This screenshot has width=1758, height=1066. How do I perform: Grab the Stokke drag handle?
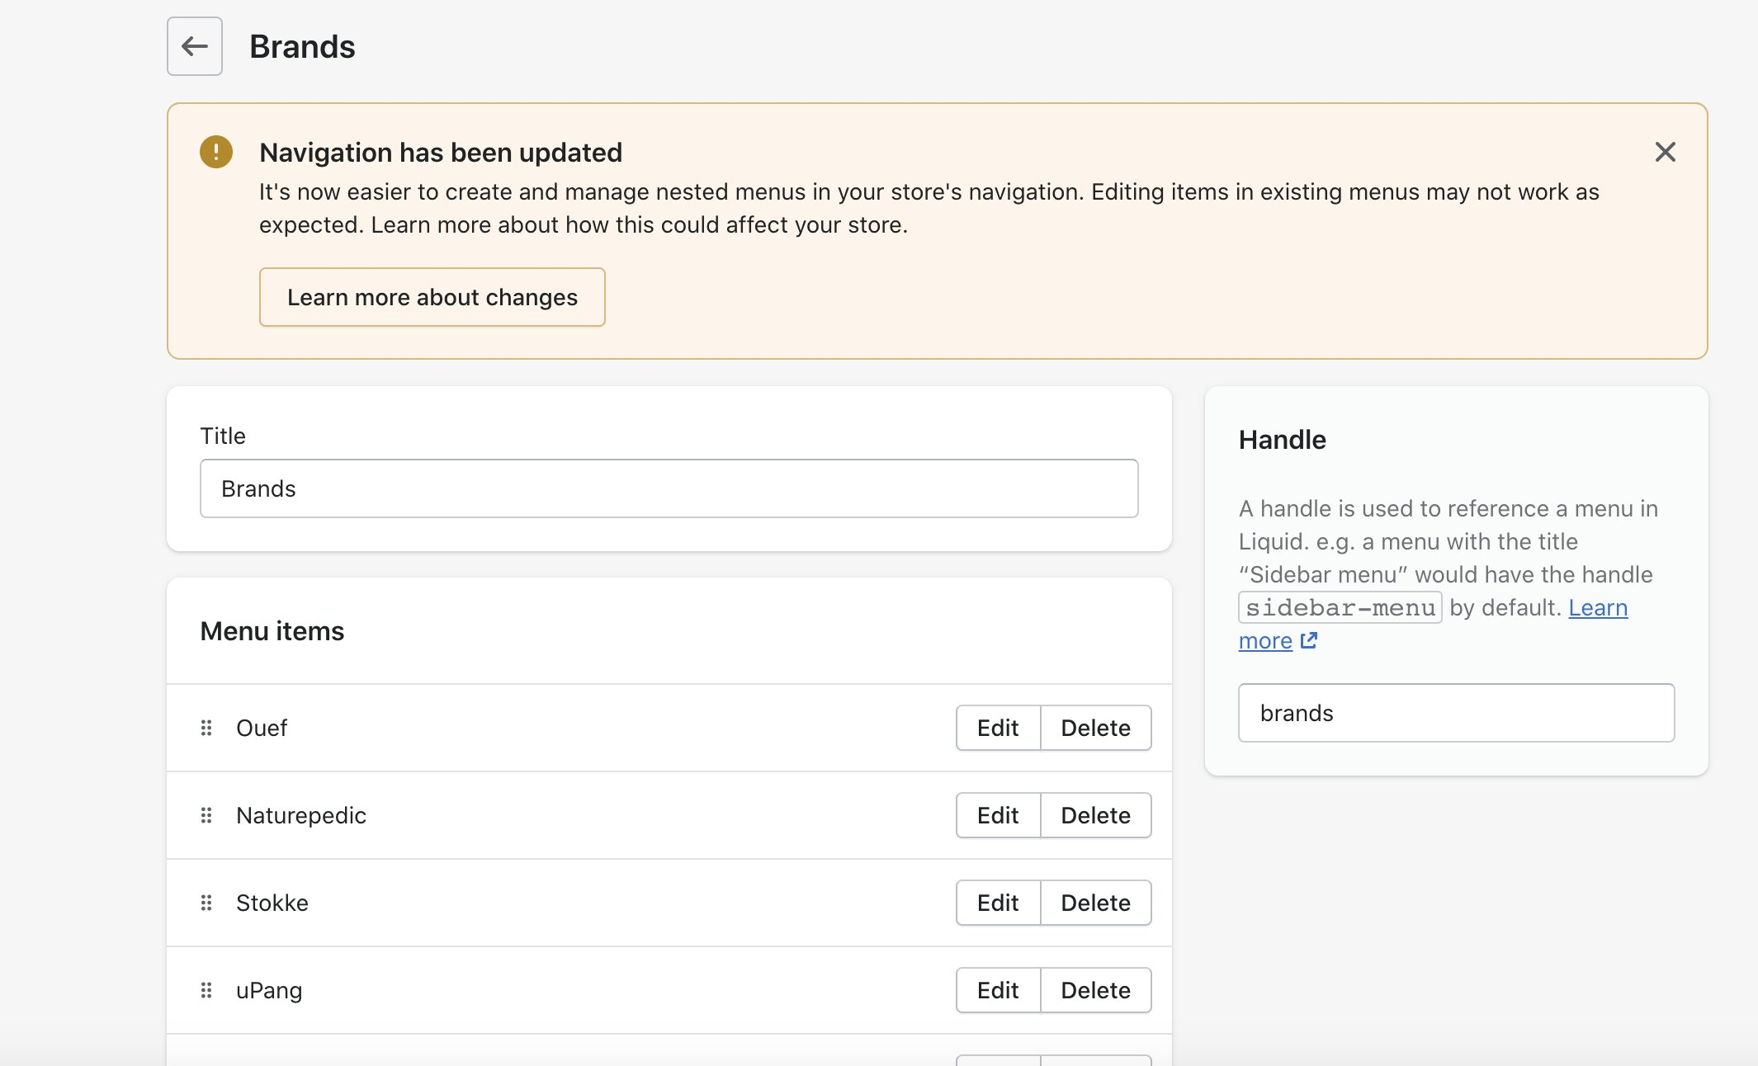click(x=206, y=903)
